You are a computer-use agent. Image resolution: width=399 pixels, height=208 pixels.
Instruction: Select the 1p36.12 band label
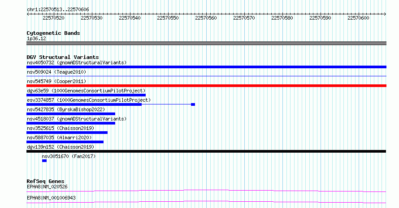(36, 38)
